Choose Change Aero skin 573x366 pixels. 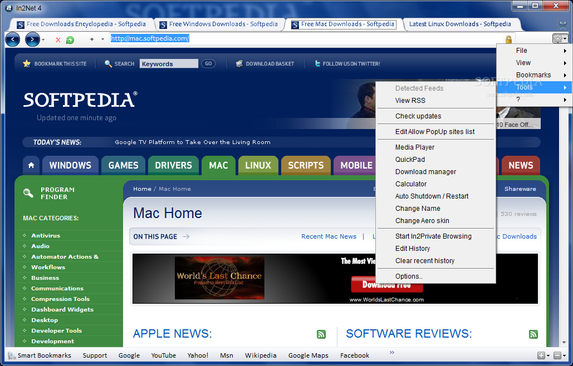[x=435, y=221]
